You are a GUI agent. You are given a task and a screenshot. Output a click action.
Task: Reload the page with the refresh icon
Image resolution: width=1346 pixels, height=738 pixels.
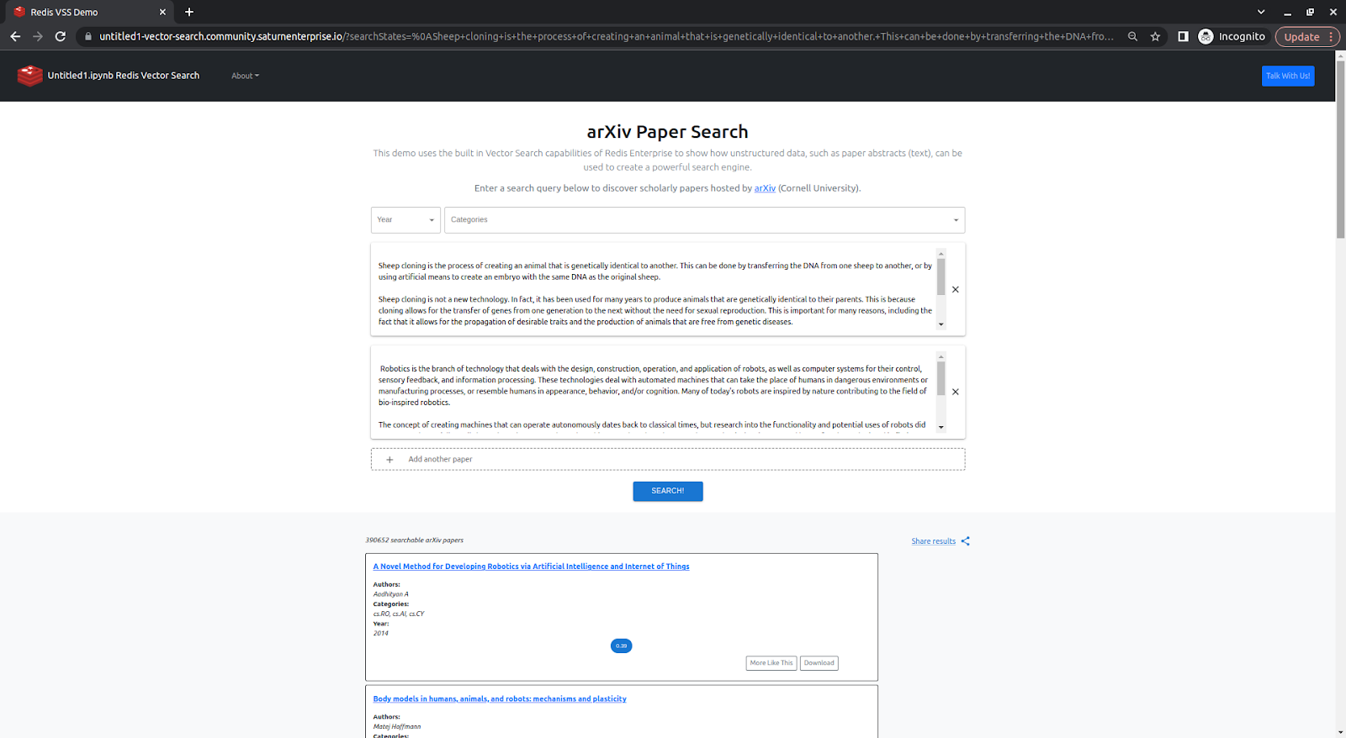[x=61, y=36]
